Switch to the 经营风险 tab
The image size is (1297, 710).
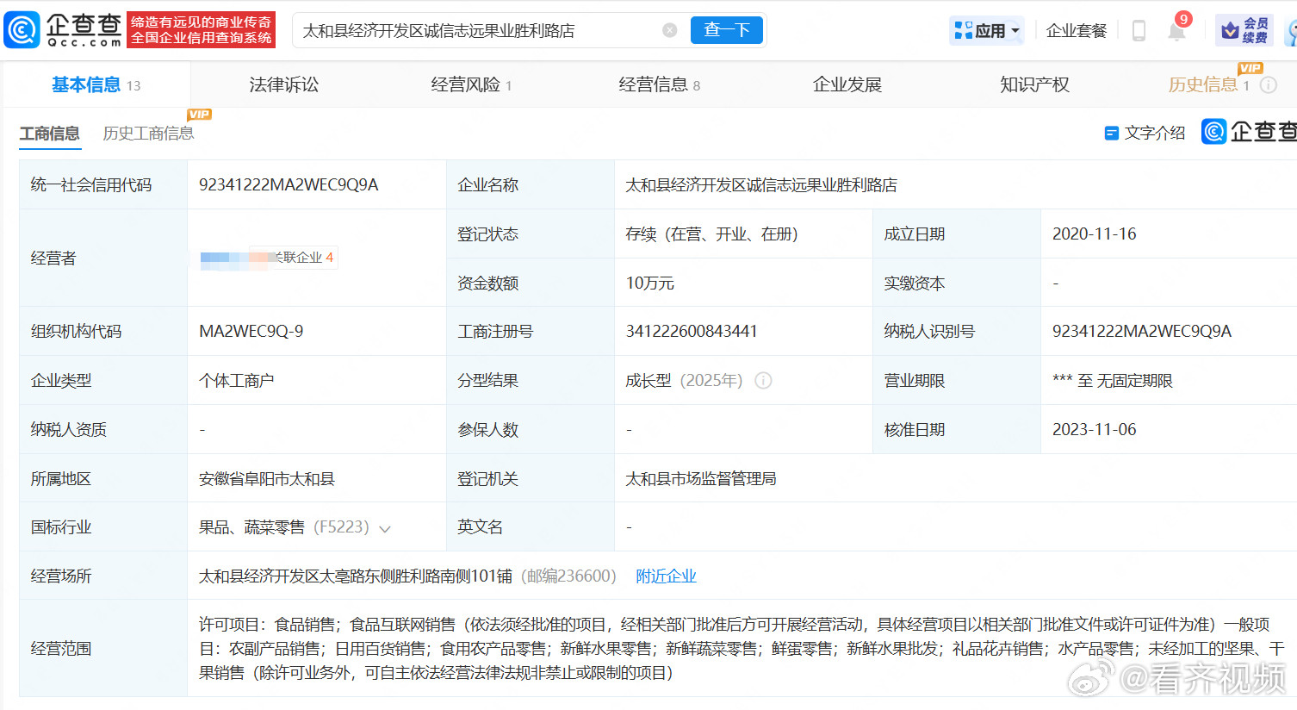pyautogui.click(x=471, y=84)
